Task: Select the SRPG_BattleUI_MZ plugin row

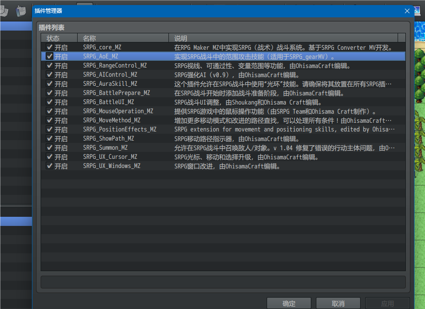Action: coord(223,102)
